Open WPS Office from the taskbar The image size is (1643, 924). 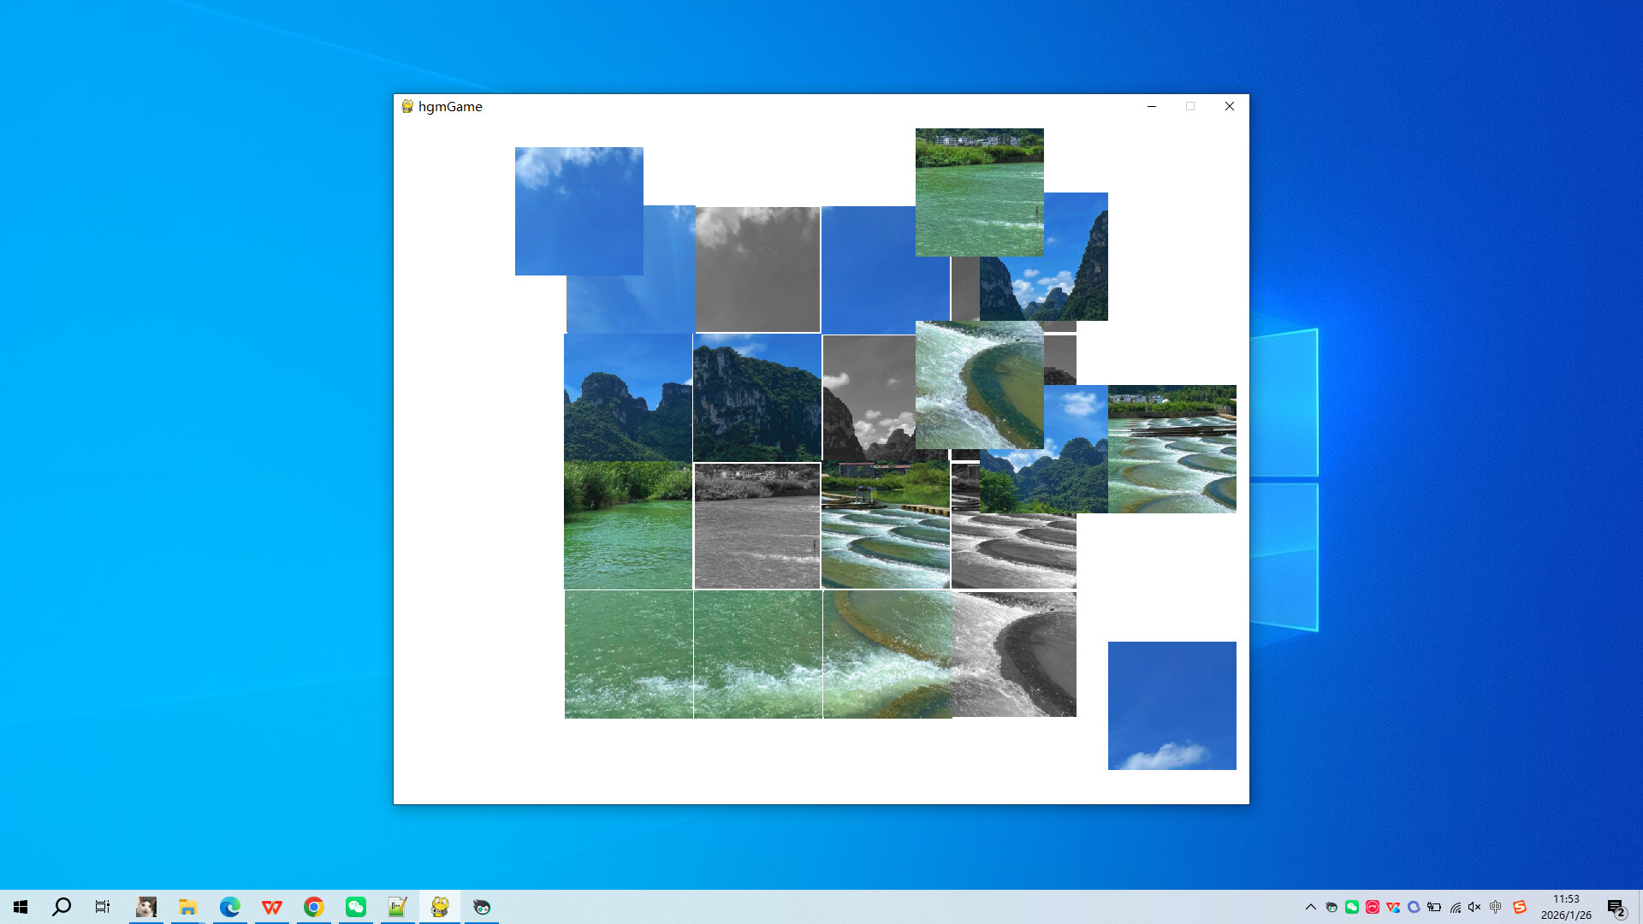tap(271, 906)
